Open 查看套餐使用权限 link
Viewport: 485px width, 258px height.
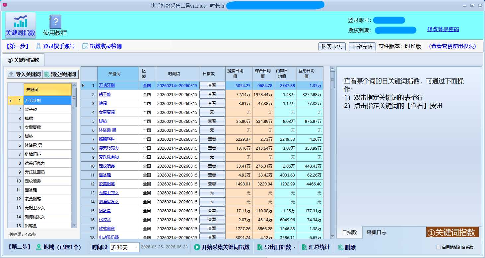452,46
